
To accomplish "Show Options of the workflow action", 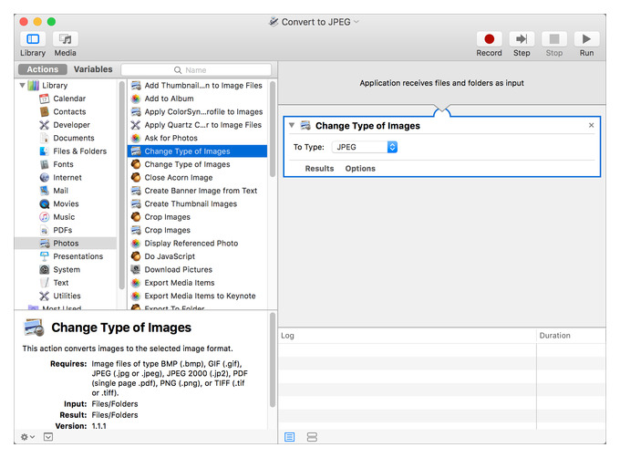I will [x=360, y=169].
